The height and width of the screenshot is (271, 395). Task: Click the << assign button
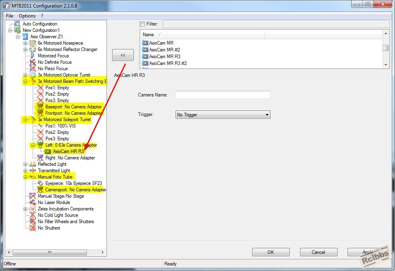(x=123, y=55)
